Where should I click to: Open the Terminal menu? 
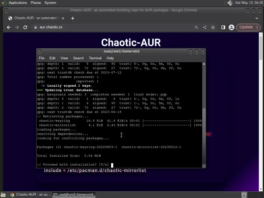95,58
